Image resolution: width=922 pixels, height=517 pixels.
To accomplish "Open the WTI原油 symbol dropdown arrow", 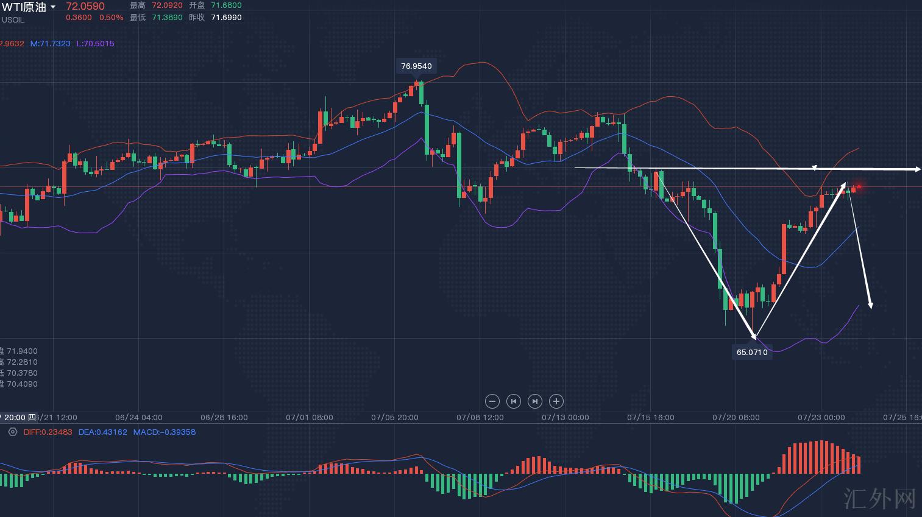I will pyautogui.click(x=53, y=7).
